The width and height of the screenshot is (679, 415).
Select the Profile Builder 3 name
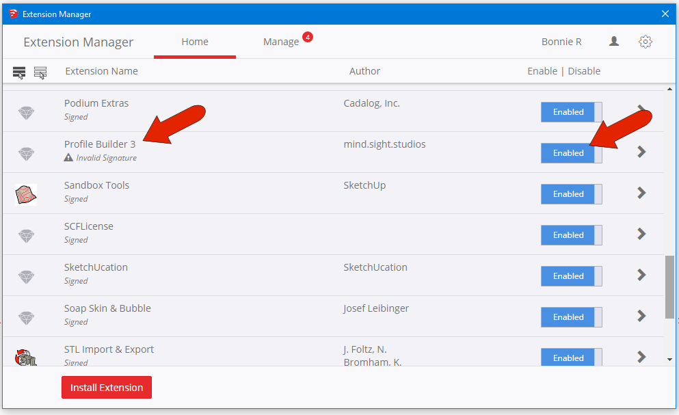(100, 144)
